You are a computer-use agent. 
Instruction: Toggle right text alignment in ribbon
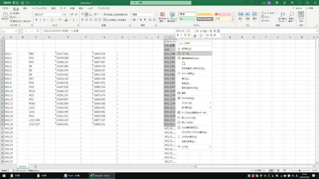91,19
